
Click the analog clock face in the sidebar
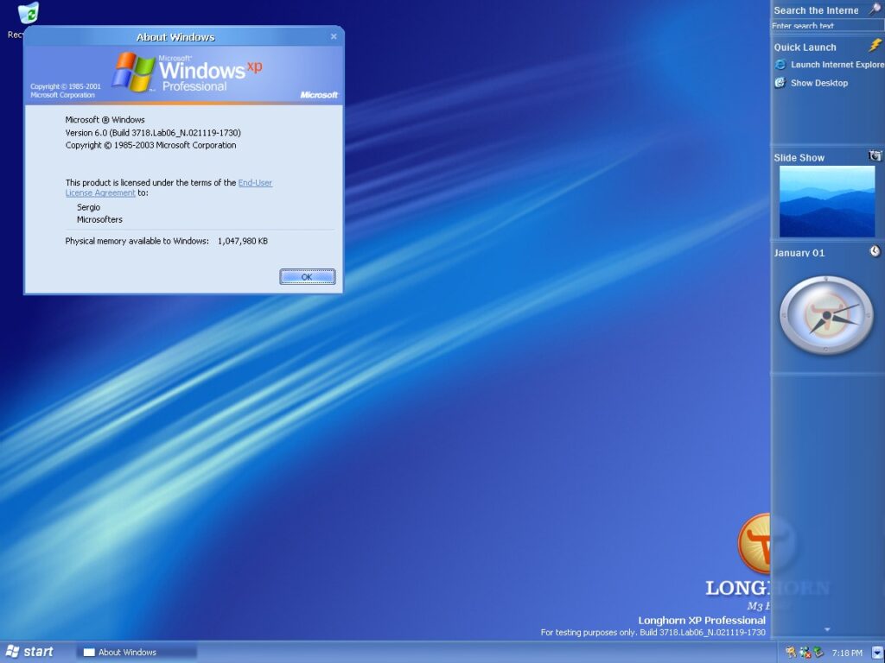coord(827,317)
